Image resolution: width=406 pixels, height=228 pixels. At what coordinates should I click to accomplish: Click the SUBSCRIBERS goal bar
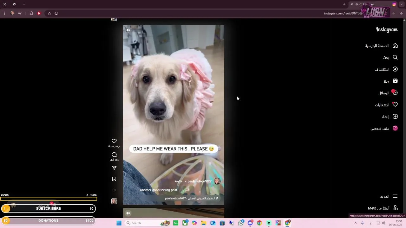(x=49, y=209)
